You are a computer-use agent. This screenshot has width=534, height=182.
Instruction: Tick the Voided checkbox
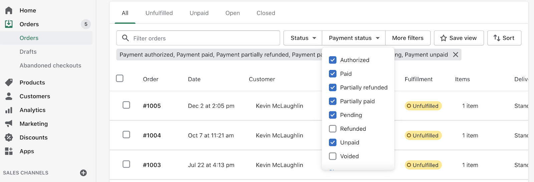332,156
